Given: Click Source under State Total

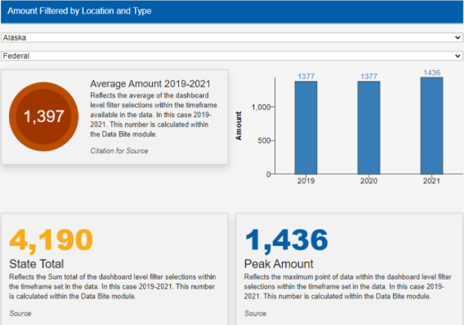Looking at the screenshot, I should pos(20,314).
